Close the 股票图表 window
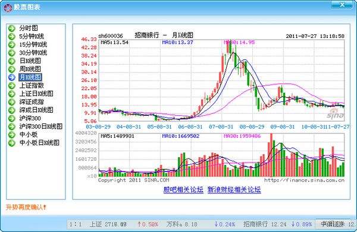This screenshot has width=357, height=232. coord(342,5)
